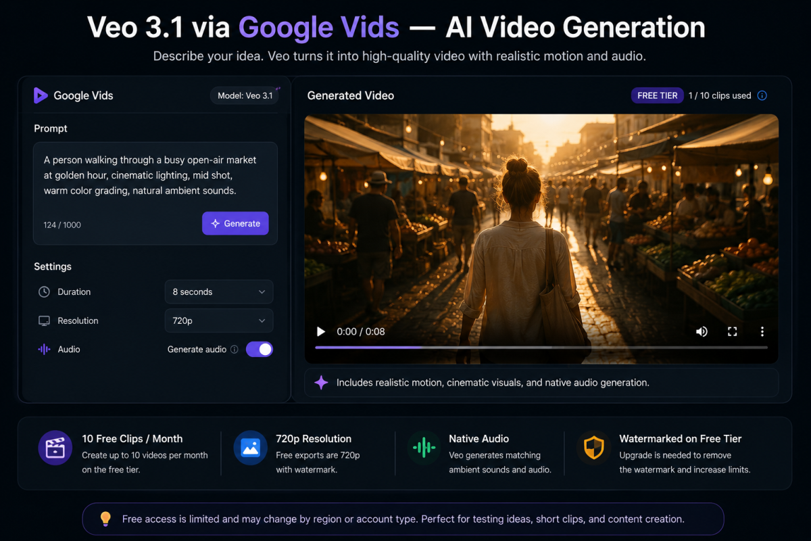811x541 pixels.
Task: Click the 124 / 1000 character counter
Action: click(62, 225)
